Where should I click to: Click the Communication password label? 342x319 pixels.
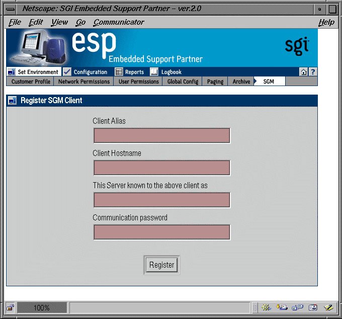pos(130,217)
